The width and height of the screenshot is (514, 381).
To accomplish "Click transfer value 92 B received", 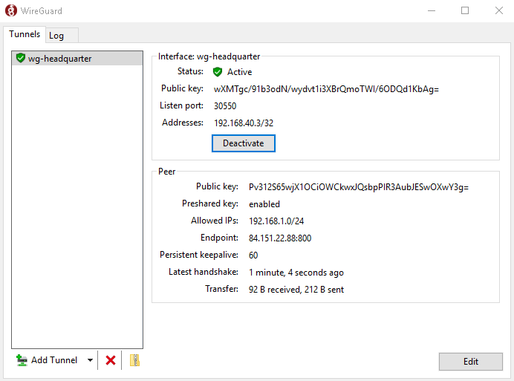I will 296,290.
